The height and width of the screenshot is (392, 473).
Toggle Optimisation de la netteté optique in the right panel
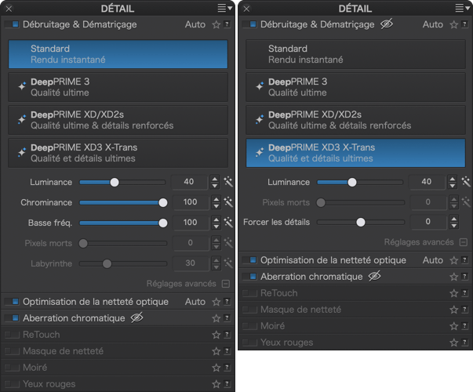(x=250, y=260)
